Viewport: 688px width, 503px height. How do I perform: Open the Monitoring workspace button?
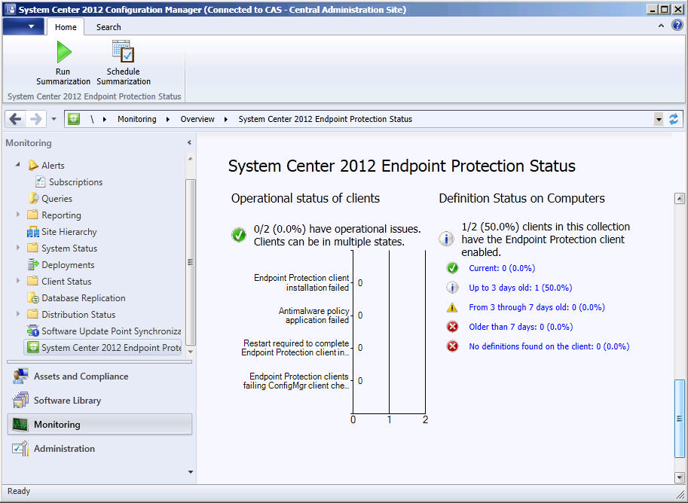coord(99,425)
